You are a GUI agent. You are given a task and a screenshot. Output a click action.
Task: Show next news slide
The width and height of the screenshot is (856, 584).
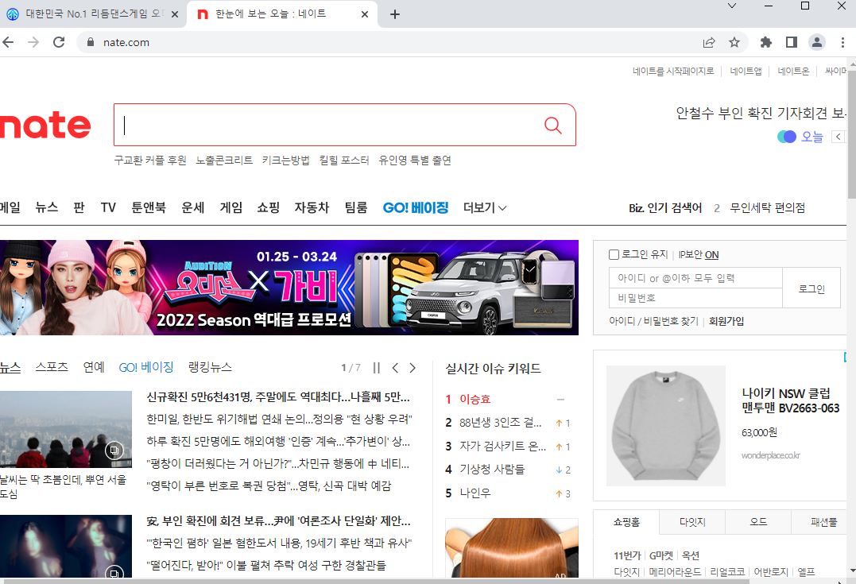413,368
